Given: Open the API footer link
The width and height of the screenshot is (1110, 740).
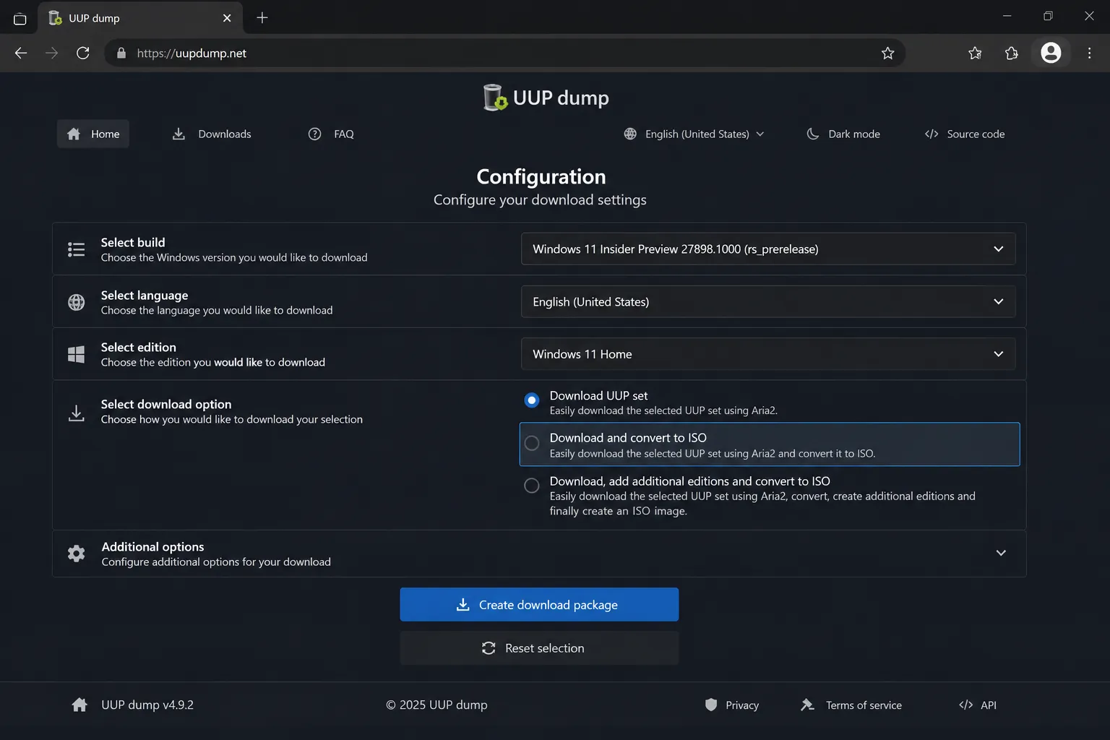Looking at the screenshot, I should coord(978,705).
